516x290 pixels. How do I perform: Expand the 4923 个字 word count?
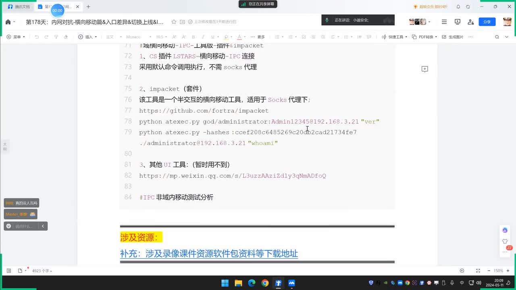pos(42,271)
